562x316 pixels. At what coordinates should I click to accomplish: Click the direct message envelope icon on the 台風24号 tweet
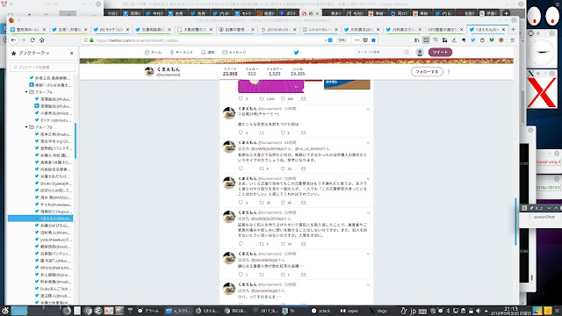303,133
